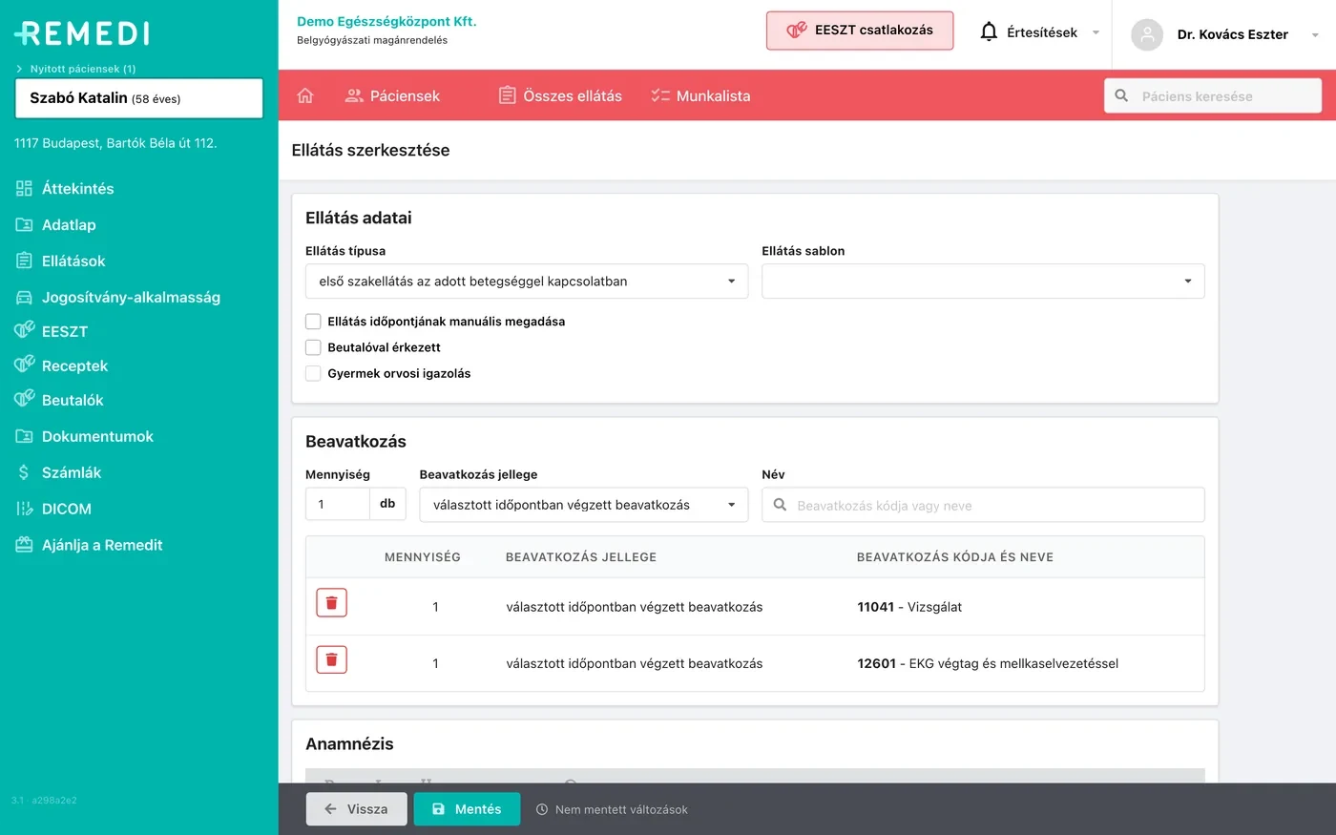Expand the Ellátás sablon dropdown

[983, 282]
